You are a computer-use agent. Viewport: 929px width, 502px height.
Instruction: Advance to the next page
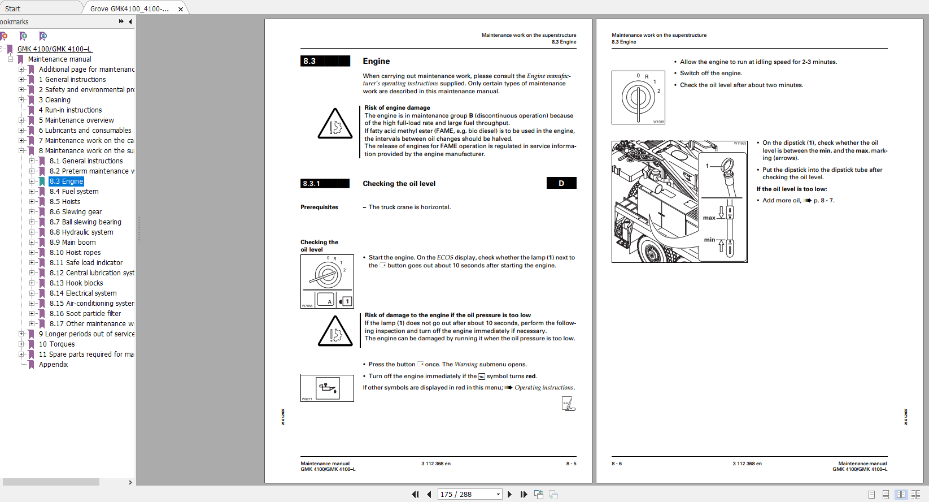pos(509,494)
